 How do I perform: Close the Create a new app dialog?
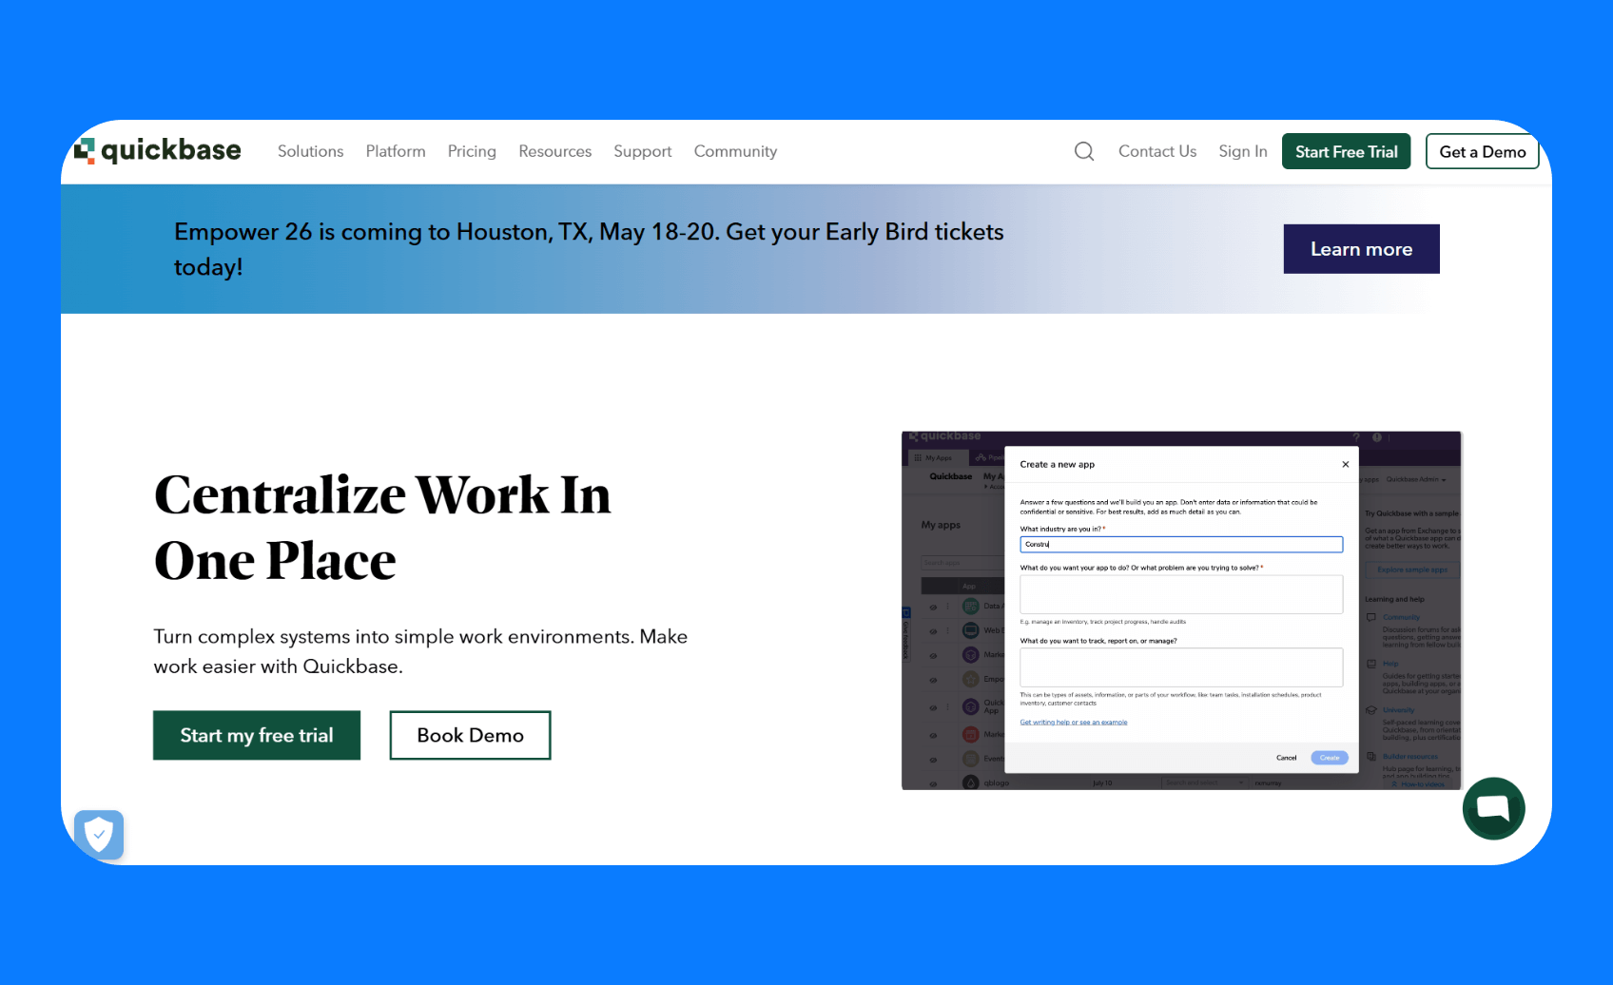click(x=1345, y=464)
